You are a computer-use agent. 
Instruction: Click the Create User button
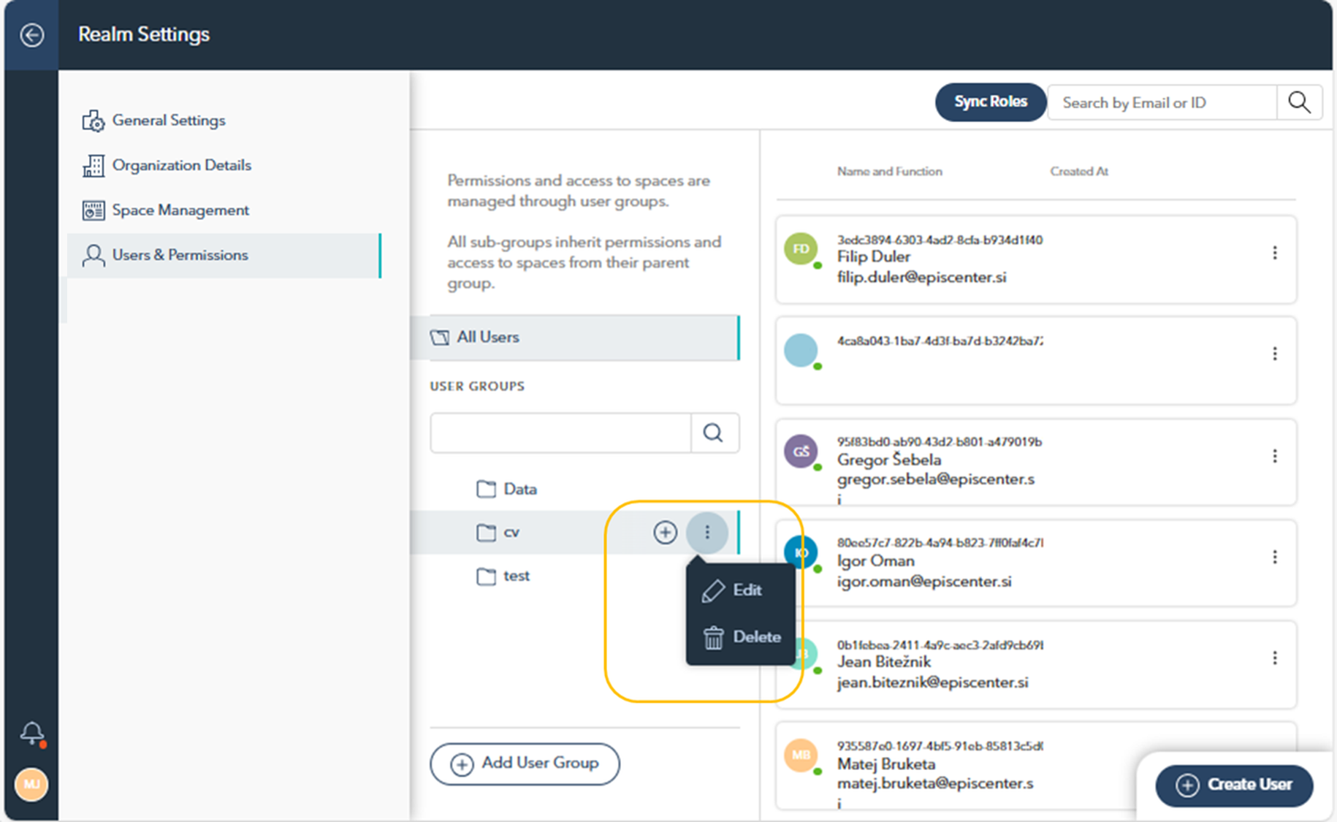pos(1234,785)
